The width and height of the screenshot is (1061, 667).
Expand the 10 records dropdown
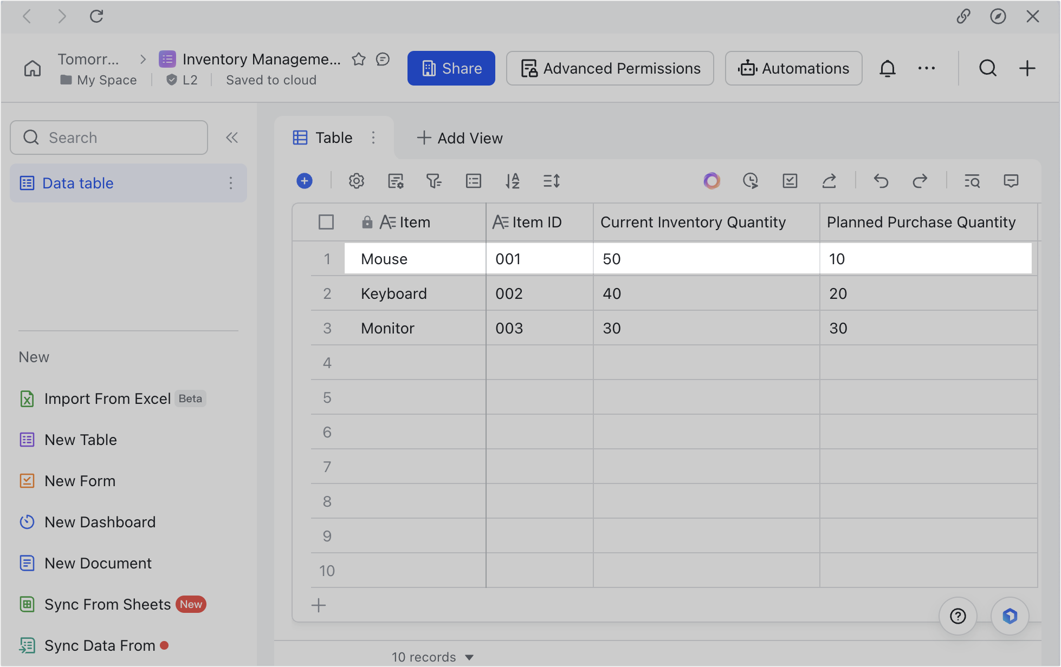469,657
